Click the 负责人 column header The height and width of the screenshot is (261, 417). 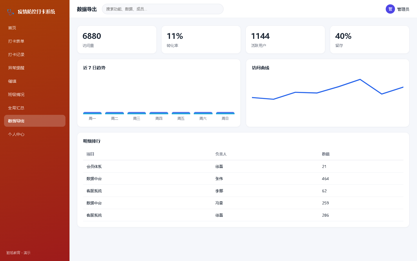pos(221,154)
